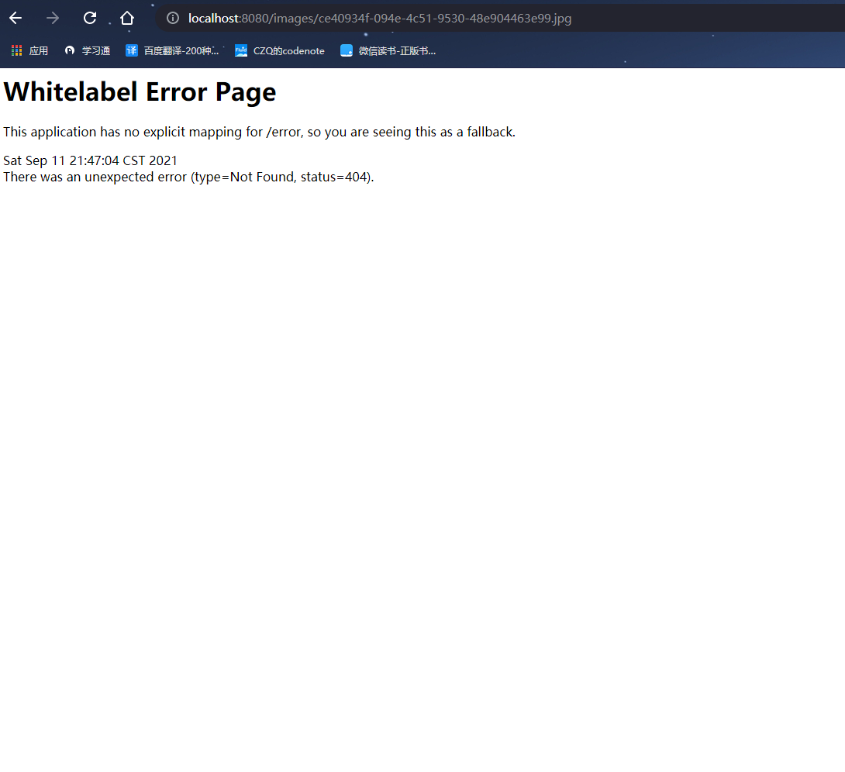Image resolution: width=845 pixels, height=772 pixels.
Task: Open the 学习通 bookmark label
Action: [x=96, y=50]
